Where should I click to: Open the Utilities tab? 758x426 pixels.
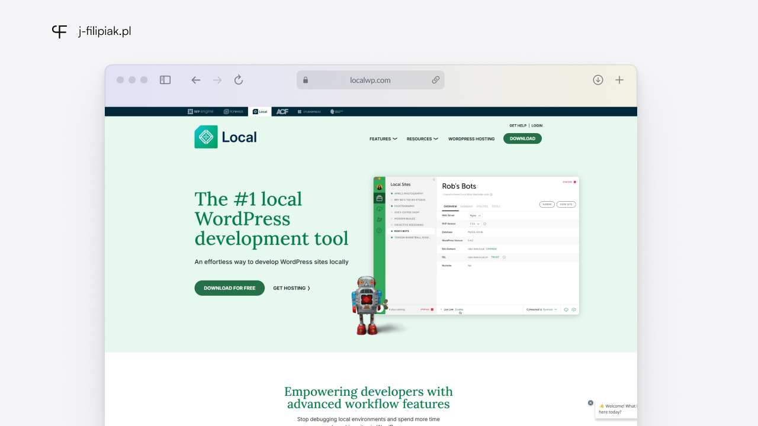(483, 206)
